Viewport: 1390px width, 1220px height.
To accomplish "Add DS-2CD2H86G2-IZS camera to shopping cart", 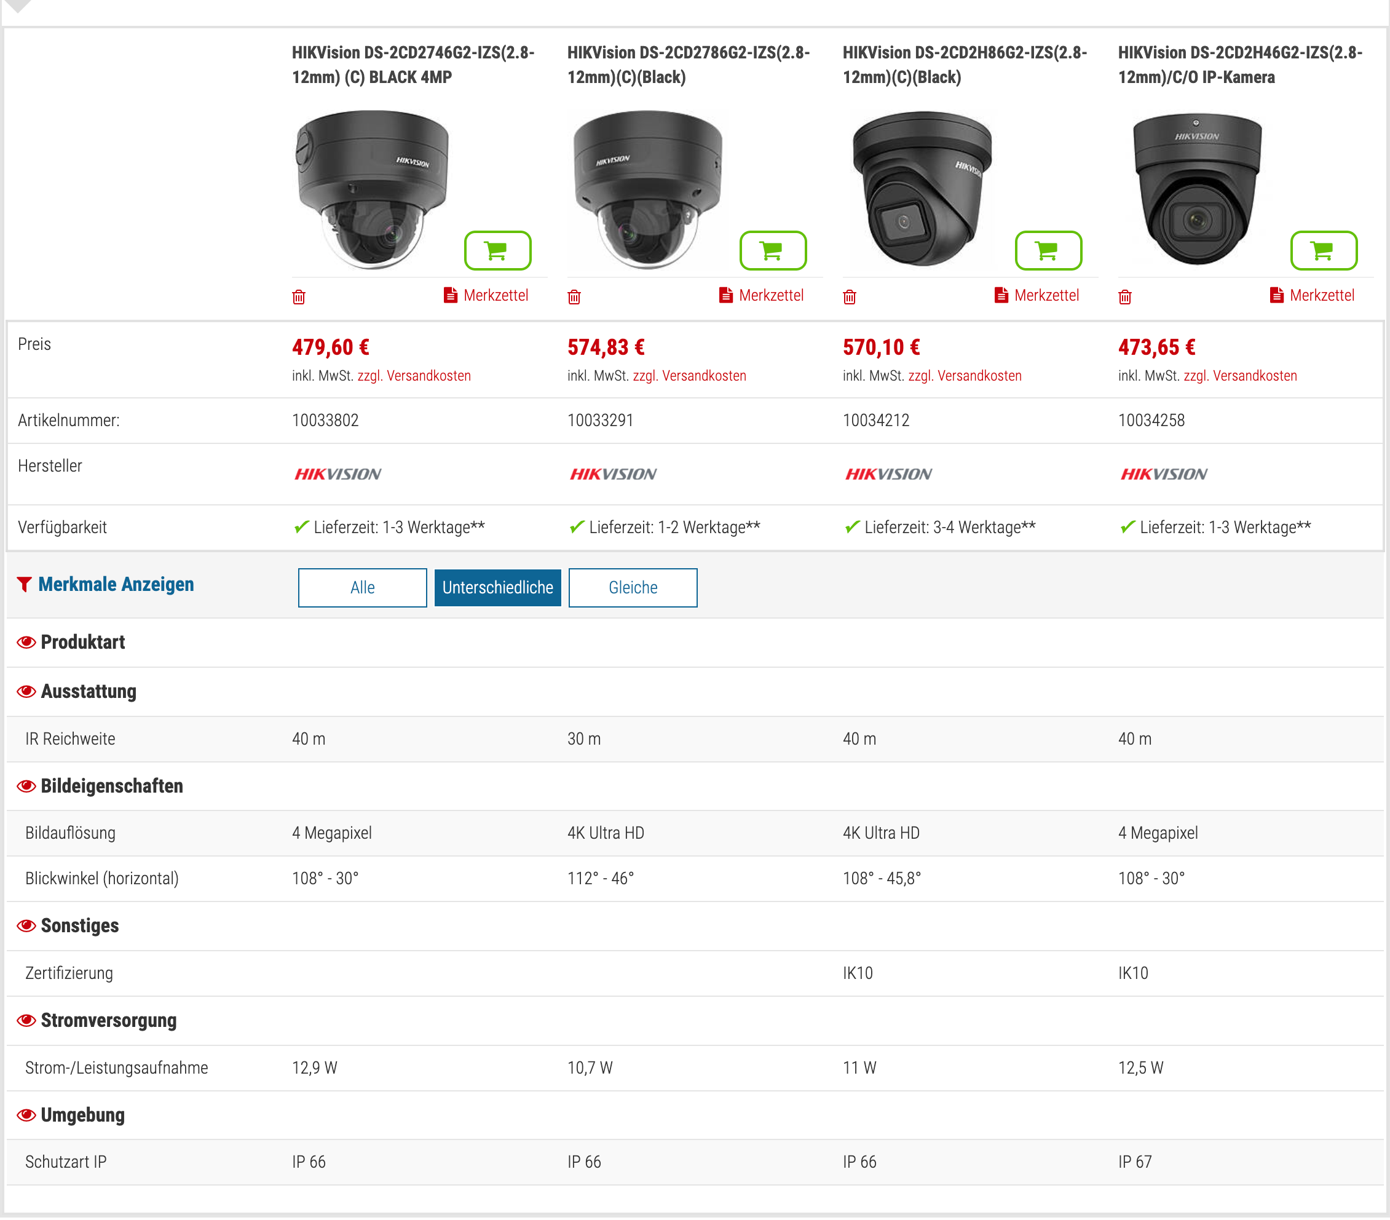I will point(1048,250).
